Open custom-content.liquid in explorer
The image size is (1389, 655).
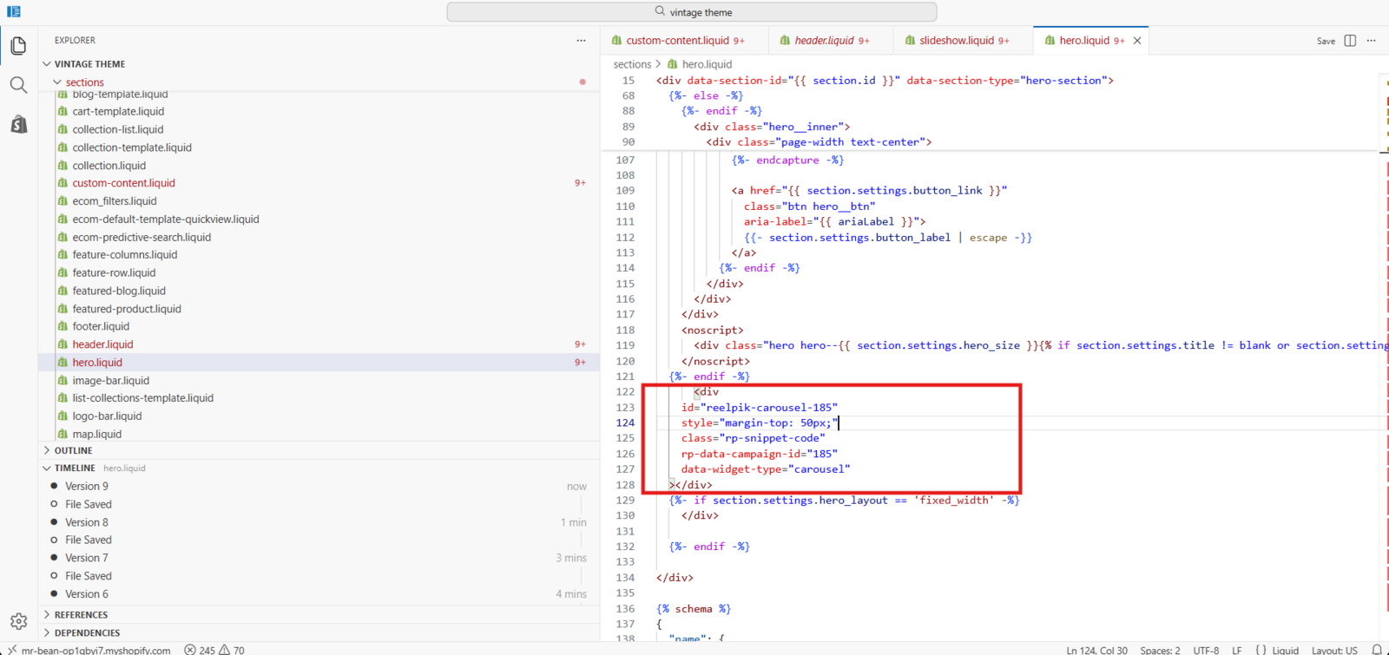123,183
